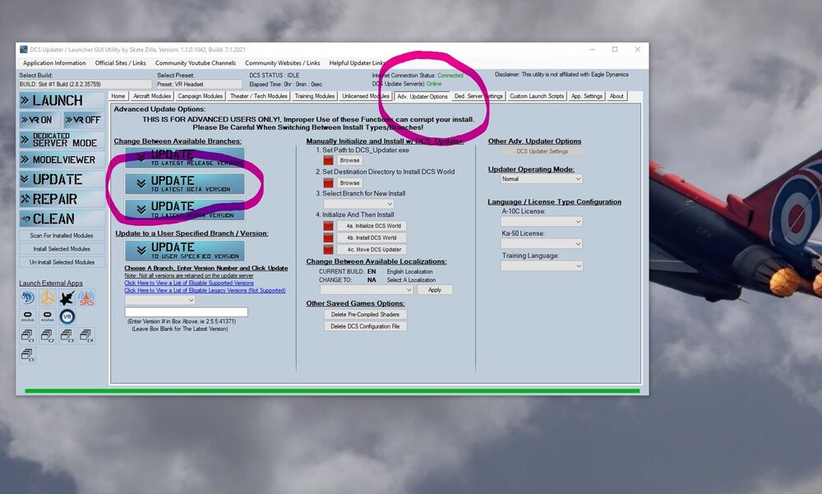Image resolution: width=822 pixels, height=494 pixels.
Task: Launch custom script C1 icon
Action: [x=28, y=335]
